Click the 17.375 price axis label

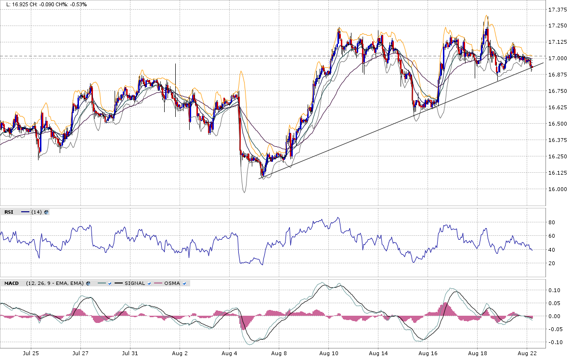[557, 10]
